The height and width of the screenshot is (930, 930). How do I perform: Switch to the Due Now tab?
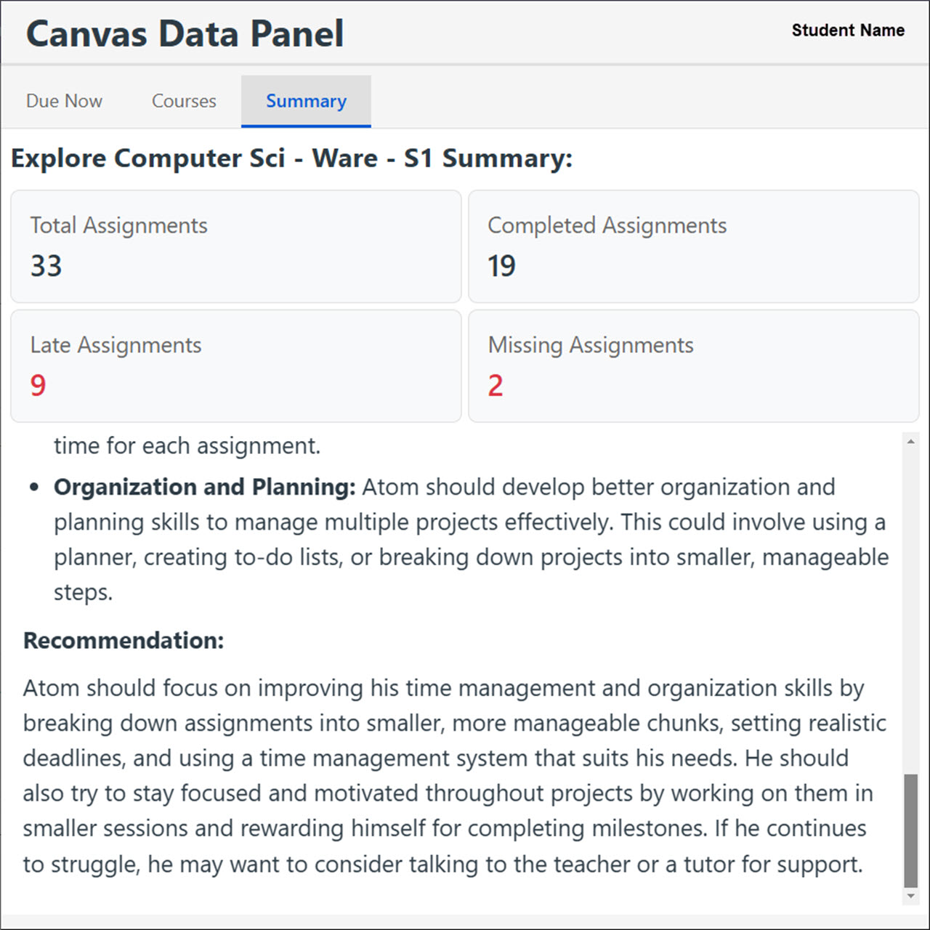coord(64,101)
